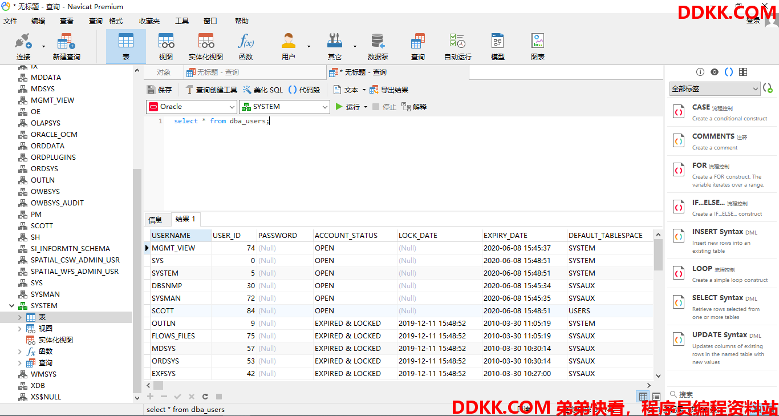Click into the SQL editor line 1
This screenshot has width=779, height=416.
[413, 121]
